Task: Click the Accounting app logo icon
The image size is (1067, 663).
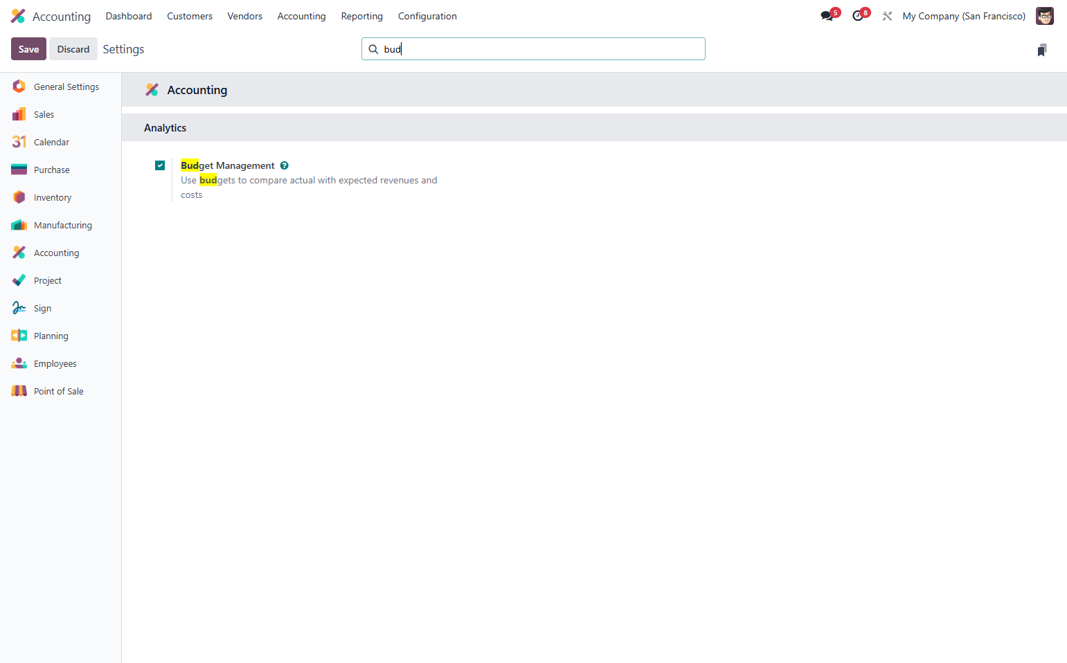Action: point(18,16)
